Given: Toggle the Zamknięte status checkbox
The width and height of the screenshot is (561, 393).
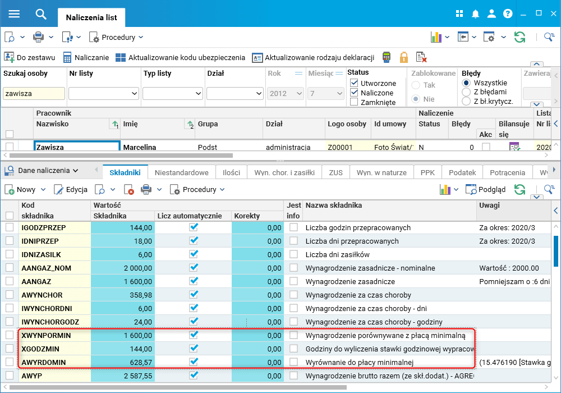Looking at the screenshot, I should [354, 102].
